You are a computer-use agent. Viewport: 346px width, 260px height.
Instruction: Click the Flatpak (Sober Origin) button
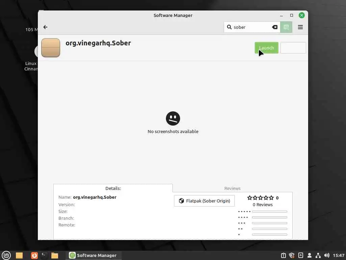click(204, 201)
